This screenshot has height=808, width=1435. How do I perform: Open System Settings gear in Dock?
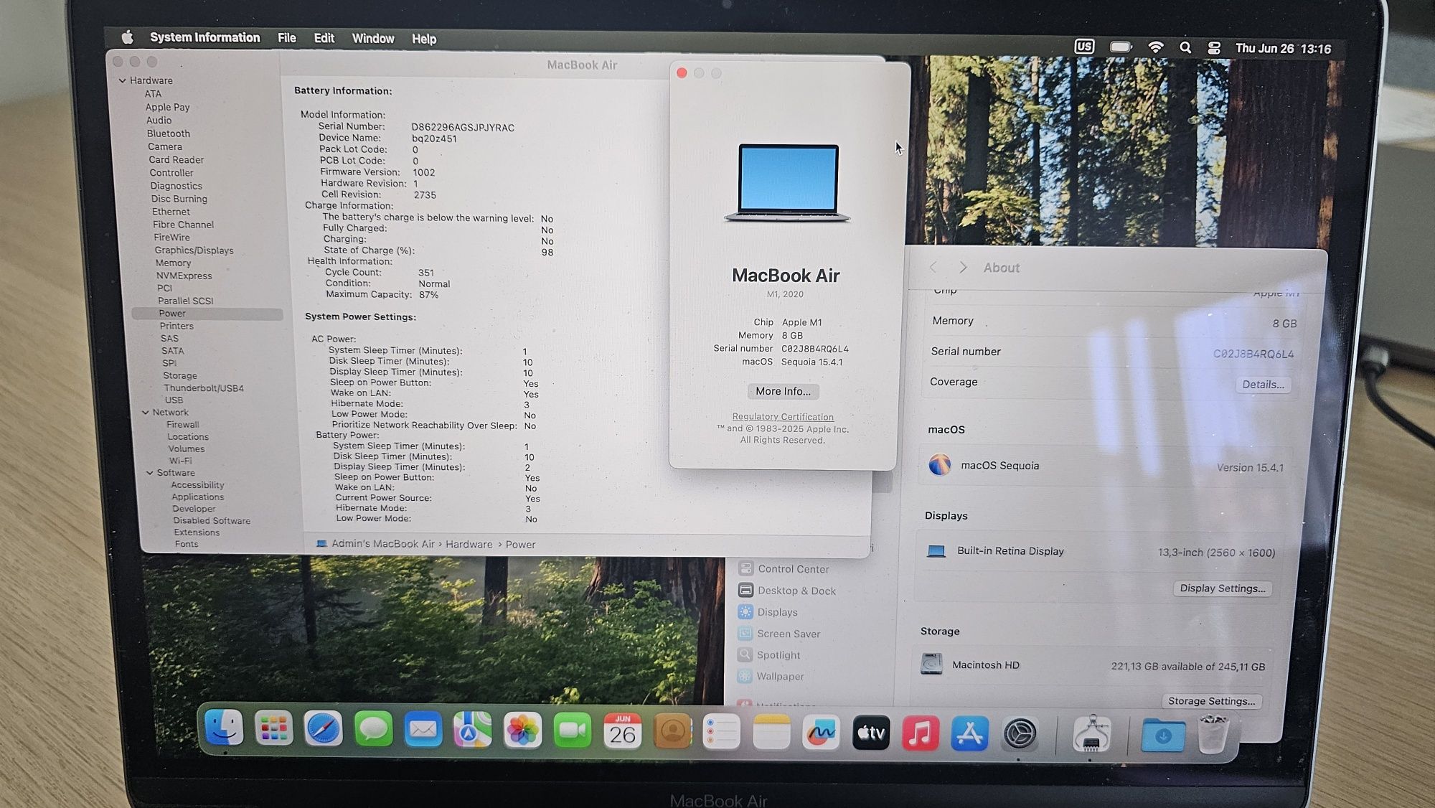1020,734
